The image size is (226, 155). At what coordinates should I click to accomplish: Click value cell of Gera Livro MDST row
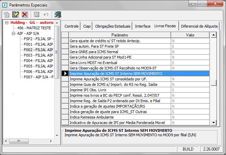(190, 63)
